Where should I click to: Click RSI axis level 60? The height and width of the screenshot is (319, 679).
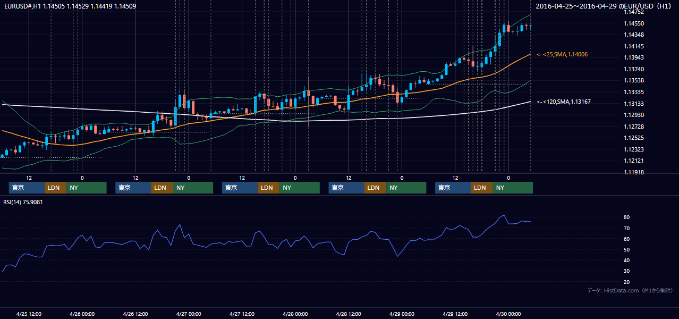(x=627, y=239)
